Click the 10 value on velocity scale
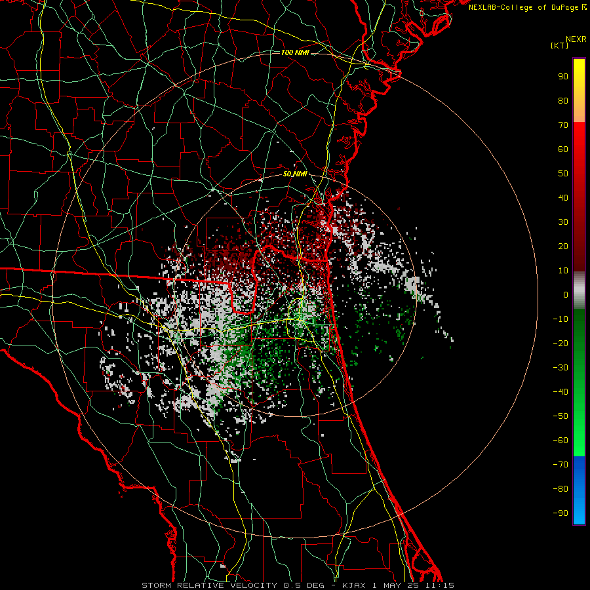This screenshot has width=590, height=590. 563,271
